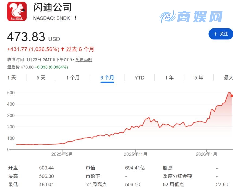Viewport: 233px width, 190px height.
Task: Switch to the 1年 chart range
Action: tap(169, 78)
